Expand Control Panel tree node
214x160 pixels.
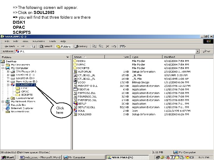(x=8, y=98)
